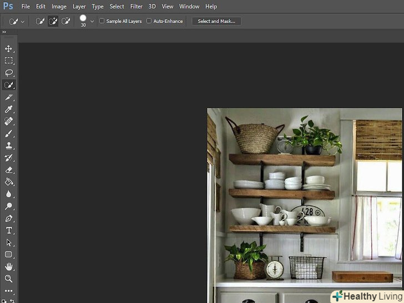Open the Layer menu

click(79, 7)
